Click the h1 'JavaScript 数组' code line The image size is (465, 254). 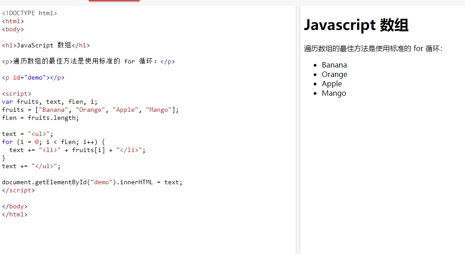(46, 45)
